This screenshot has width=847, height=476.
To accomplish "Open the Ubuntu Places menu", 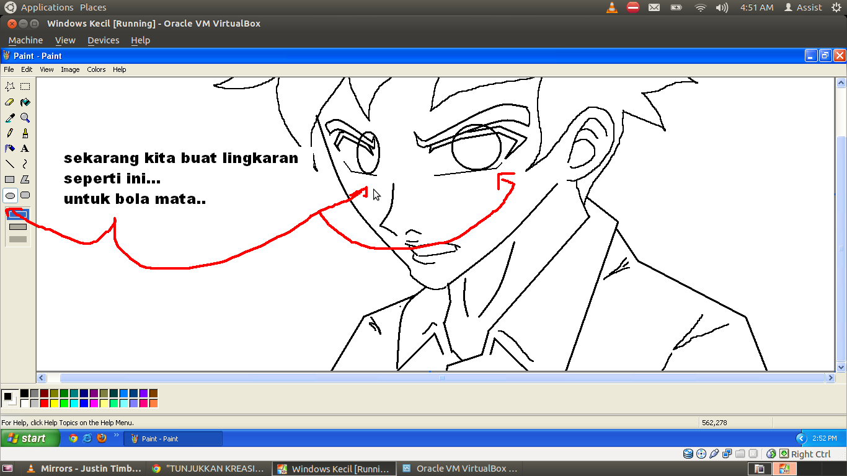I will pos(93,7).
